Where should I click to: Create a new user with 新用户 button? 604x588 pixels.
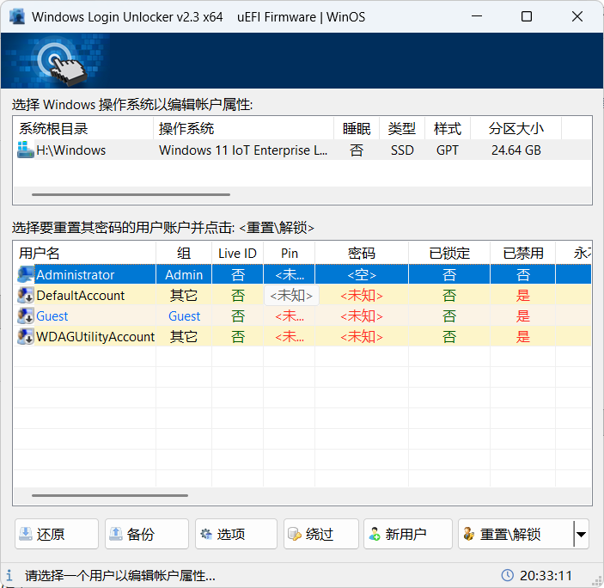(408, 534)
